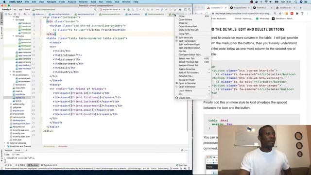311x175 pixels.
Task: Open the VCS menu in menu bar
Action: 117,2
